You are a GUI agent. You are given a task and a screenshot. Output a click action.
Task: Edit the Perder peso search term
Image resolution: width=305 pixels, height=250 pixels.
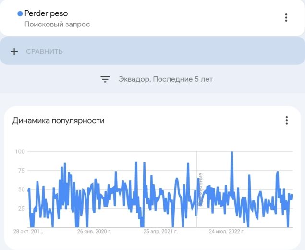[46, 13]
